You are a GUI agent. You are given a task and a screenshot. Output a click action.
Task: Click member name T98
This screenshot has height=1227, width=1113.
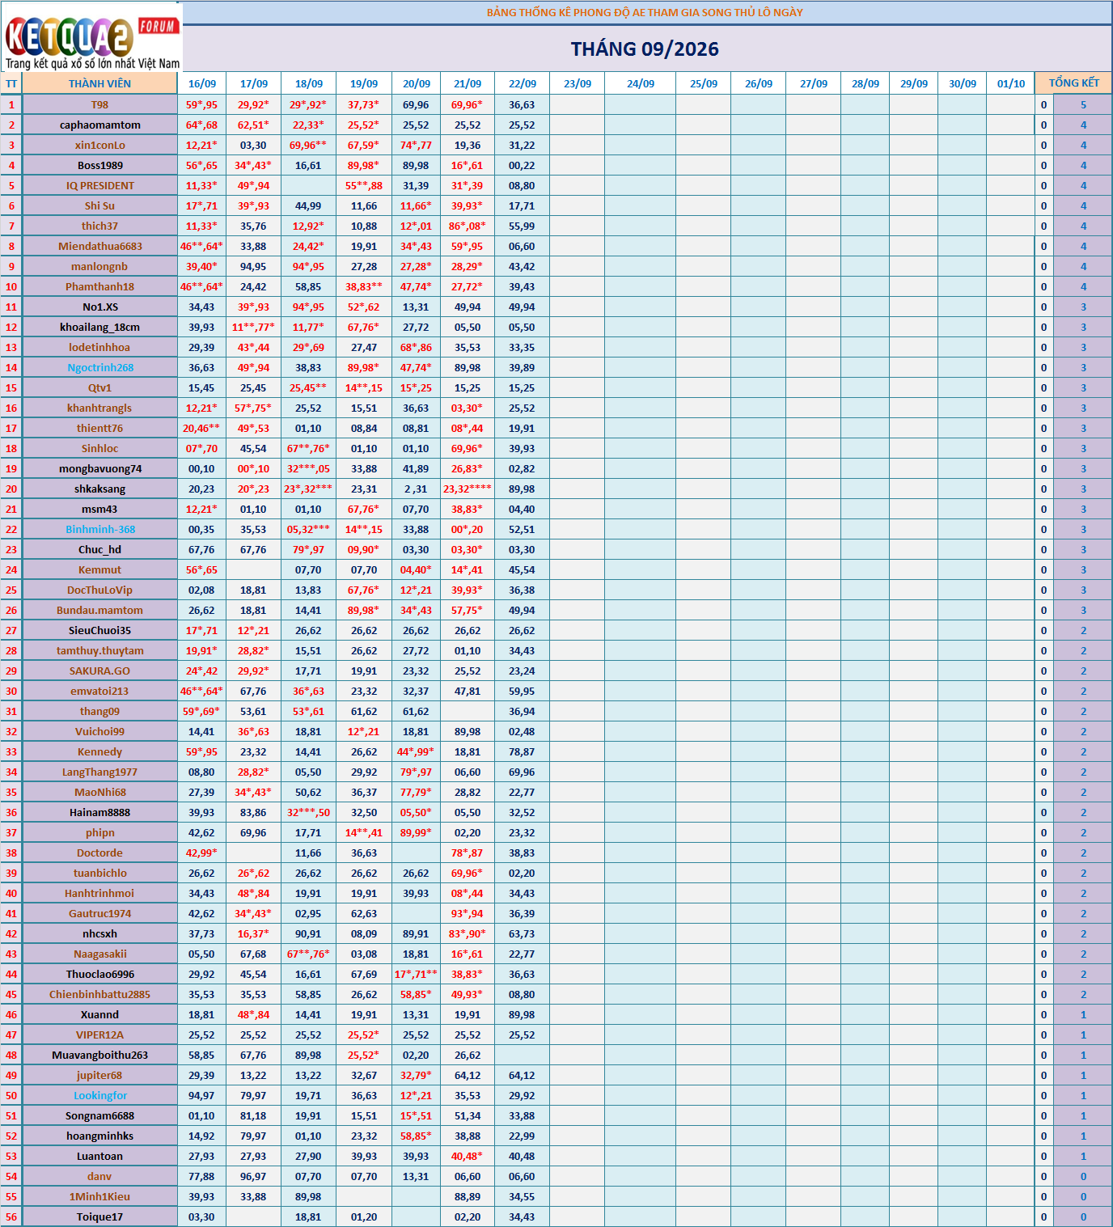(x=99, y=105)
